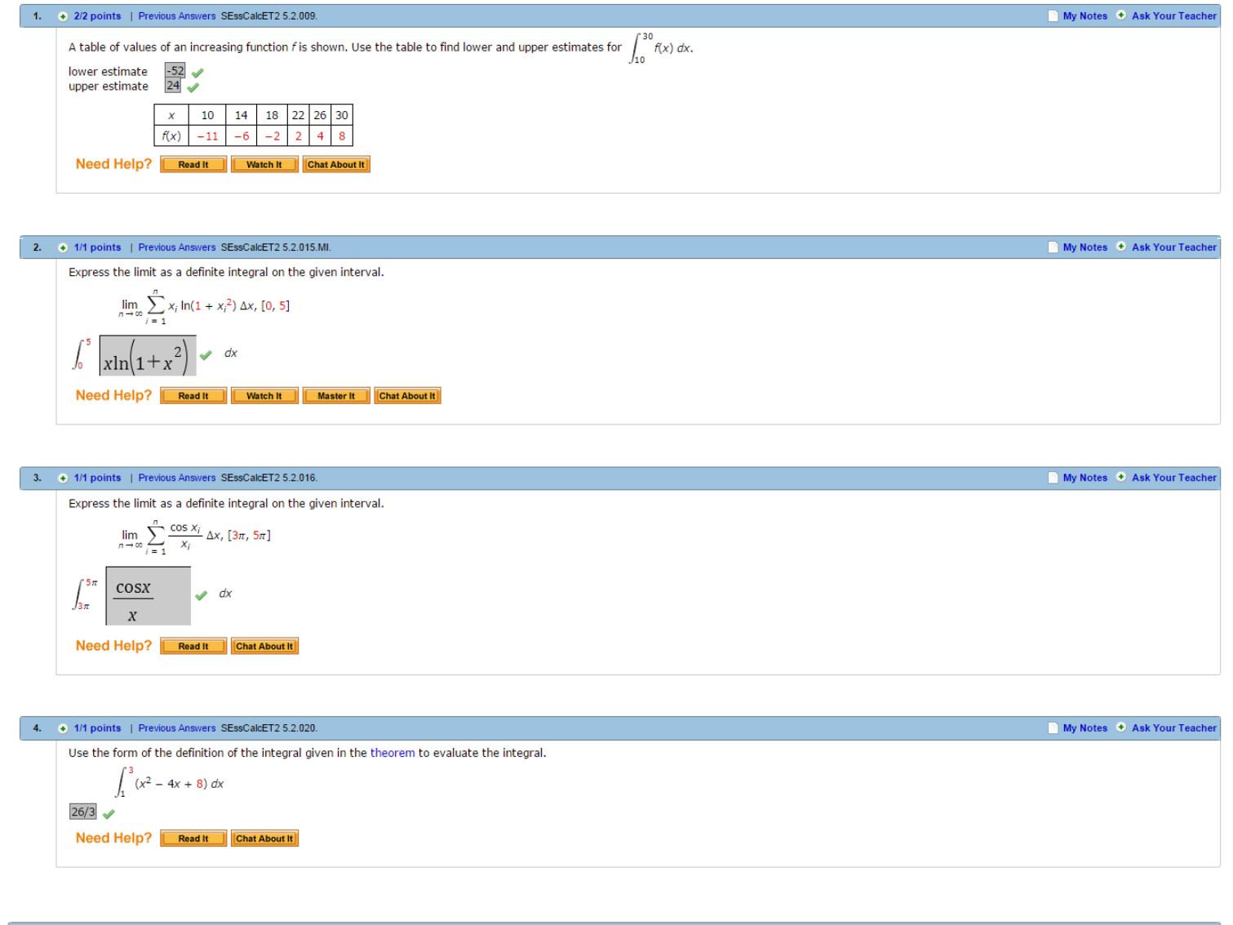
Task: Click Ask Your Teacher icon for question 4
Action: tap(1121, 727)
